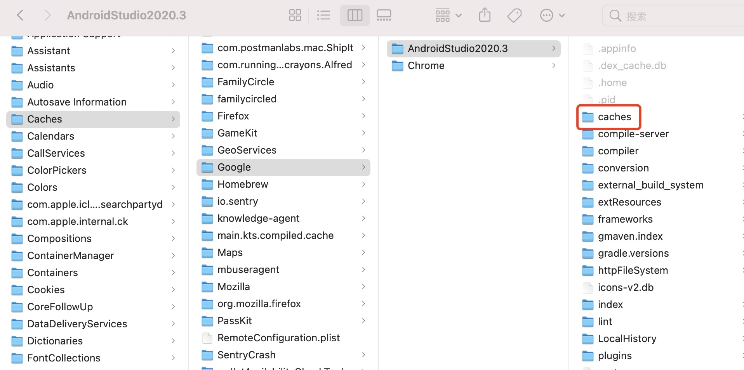This screenshot has height=370, width=744.
Task: Expand the FamilyCircle folder chevron
Action: [363, 82]
